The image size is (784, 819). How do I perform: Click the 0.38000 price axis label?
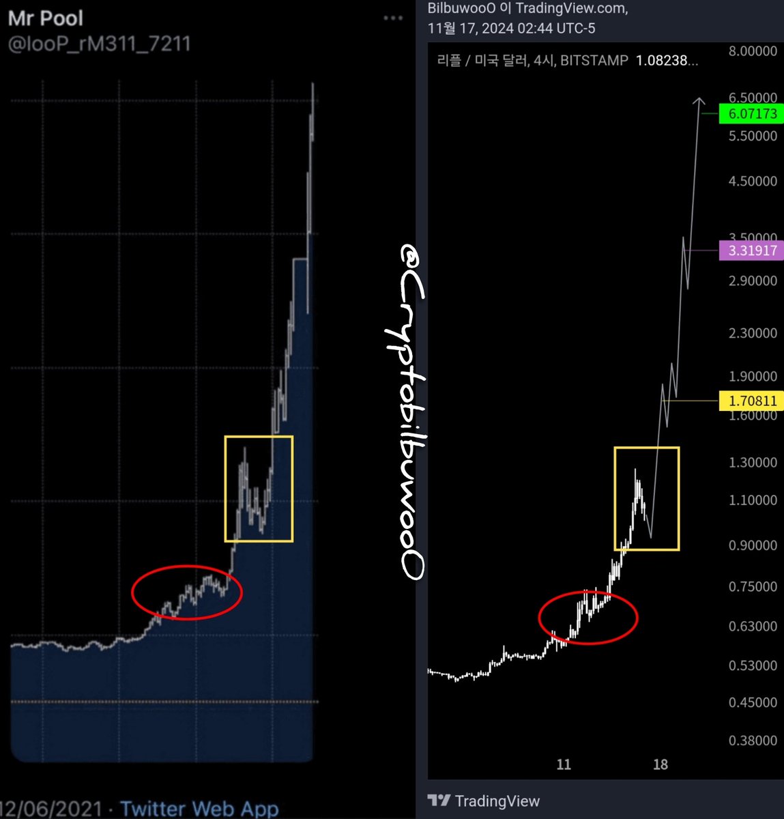click(753, 741)
